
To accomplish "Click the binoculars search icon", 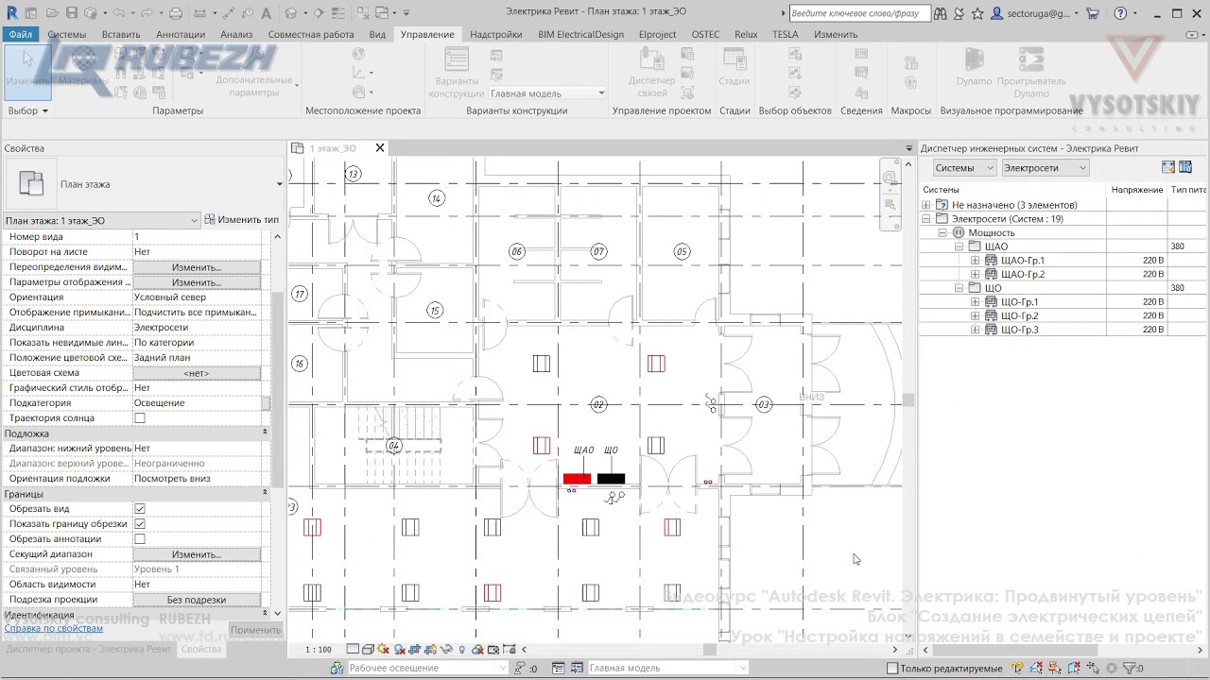I will point(940,13).
